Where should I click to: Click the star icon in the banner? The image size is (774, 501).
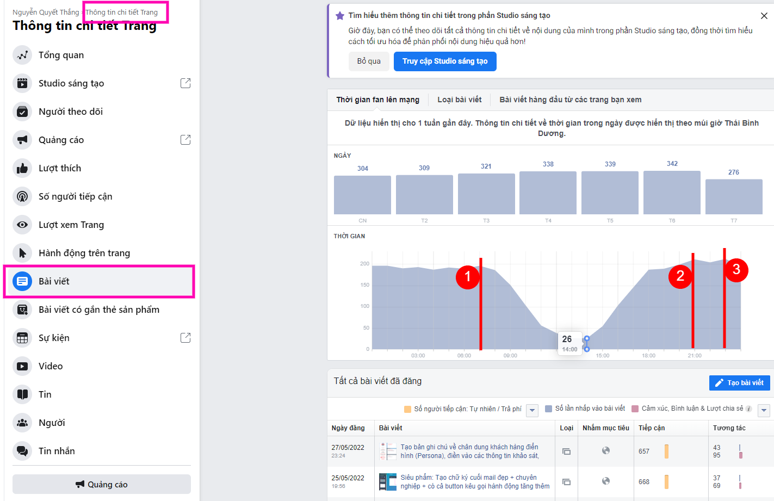(340, 16)
